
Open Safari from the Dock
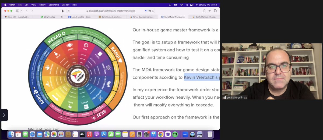[x=33, y=134]
